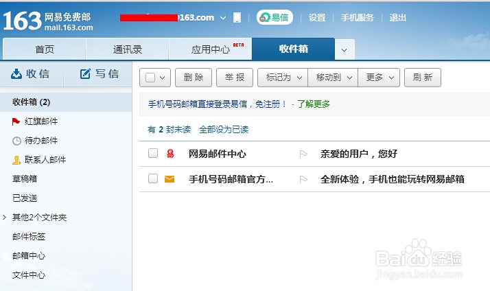The height and width of the screenshot is (291, 490).
Task: Click the 收信 download icon
Action: 16,73
